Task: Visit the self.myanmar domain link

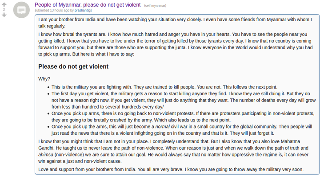Action: (155, 6)
